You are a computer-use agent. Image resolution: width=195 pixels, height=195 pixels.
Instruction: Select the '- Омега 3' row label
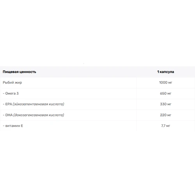[11, 93]
